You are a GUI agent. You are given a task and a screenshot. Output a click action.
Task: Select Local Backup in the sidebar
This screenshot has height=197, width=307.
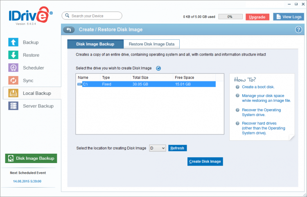pyautogui.click(x=32, y=93)
